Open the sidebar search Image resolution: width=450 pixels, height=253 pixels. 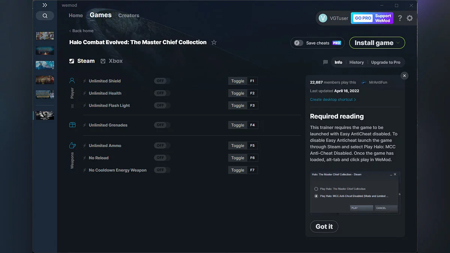[45, 16]
